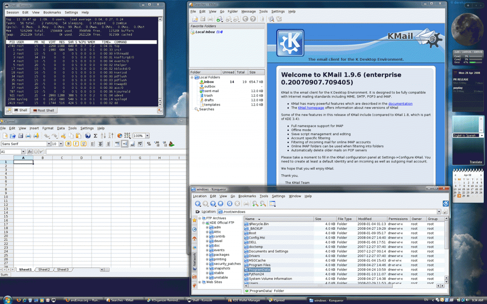The height and width of the screenshot is (304, 487).
Task: Click the Back arrow in Konqueror toolbar
Action: [198, 204]
